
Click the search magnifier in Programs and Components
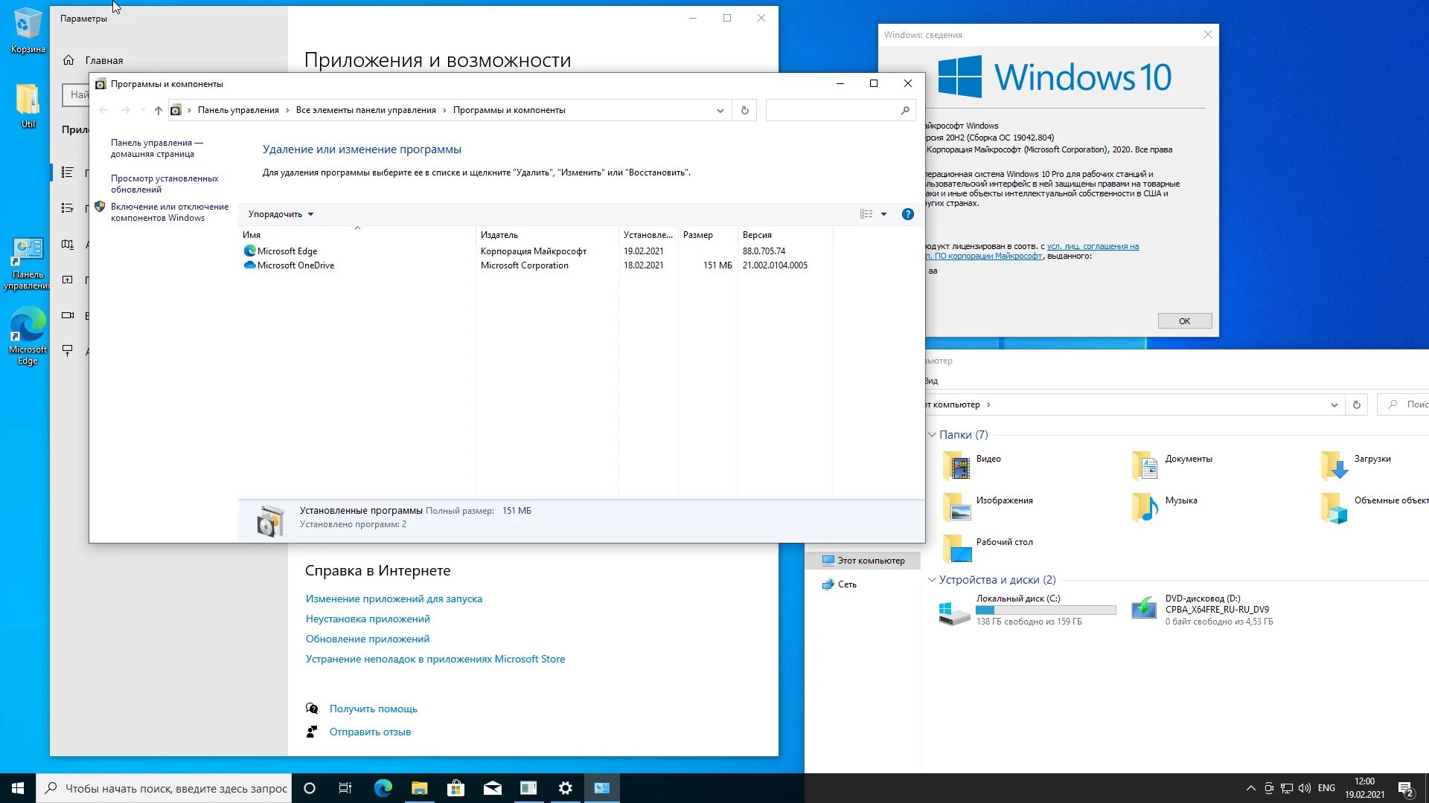click(x=905, y=110)
